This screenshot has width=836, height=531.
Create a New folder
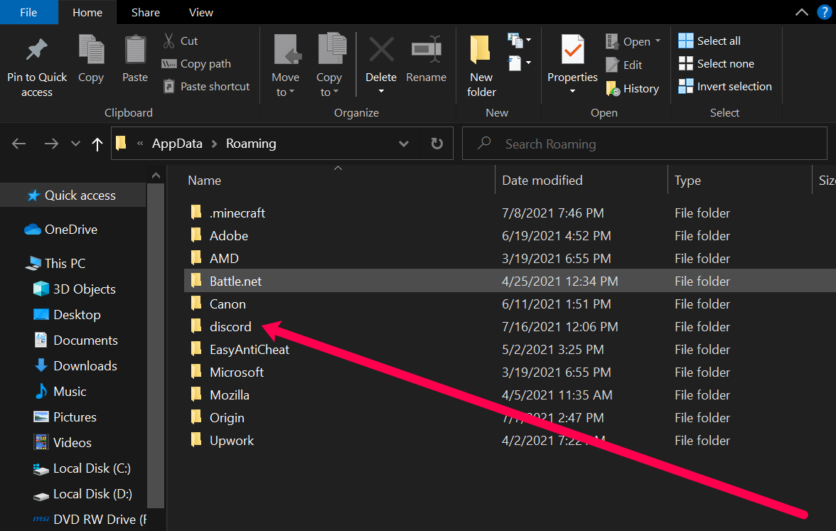481,65
